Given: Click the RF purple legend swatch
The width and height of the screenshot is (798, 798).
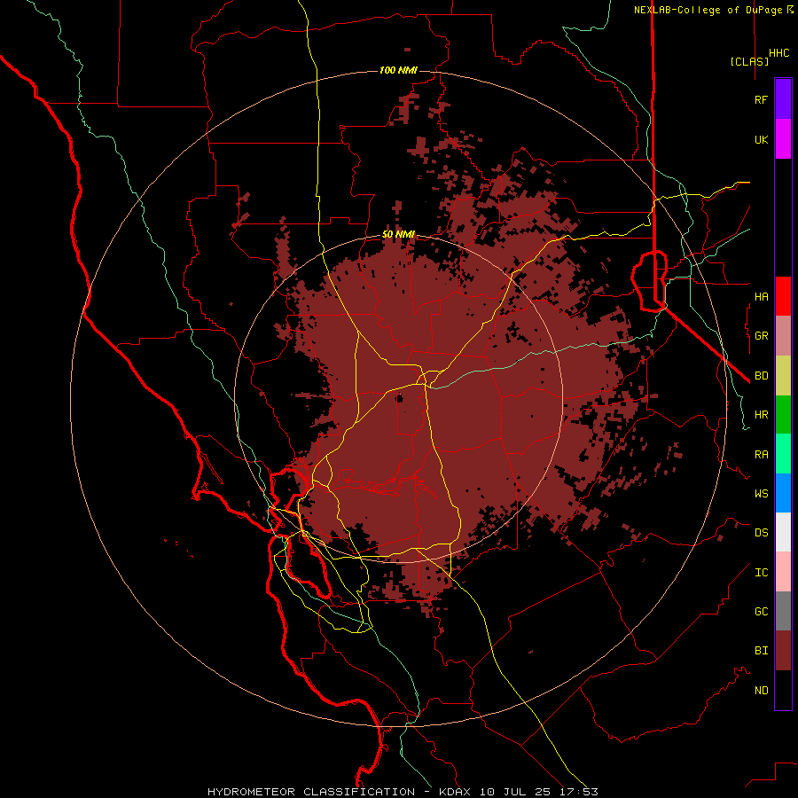Looking at the screenshot, I should 783,99.
